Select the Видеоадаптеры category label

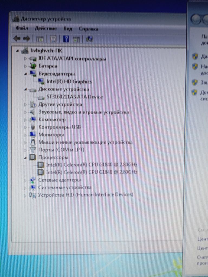click(56, 74)
